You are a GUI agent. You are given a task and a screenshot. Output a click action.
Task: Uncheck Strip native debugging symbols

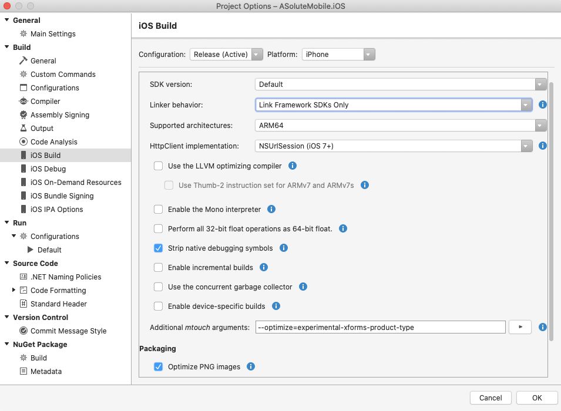[158, 248]
